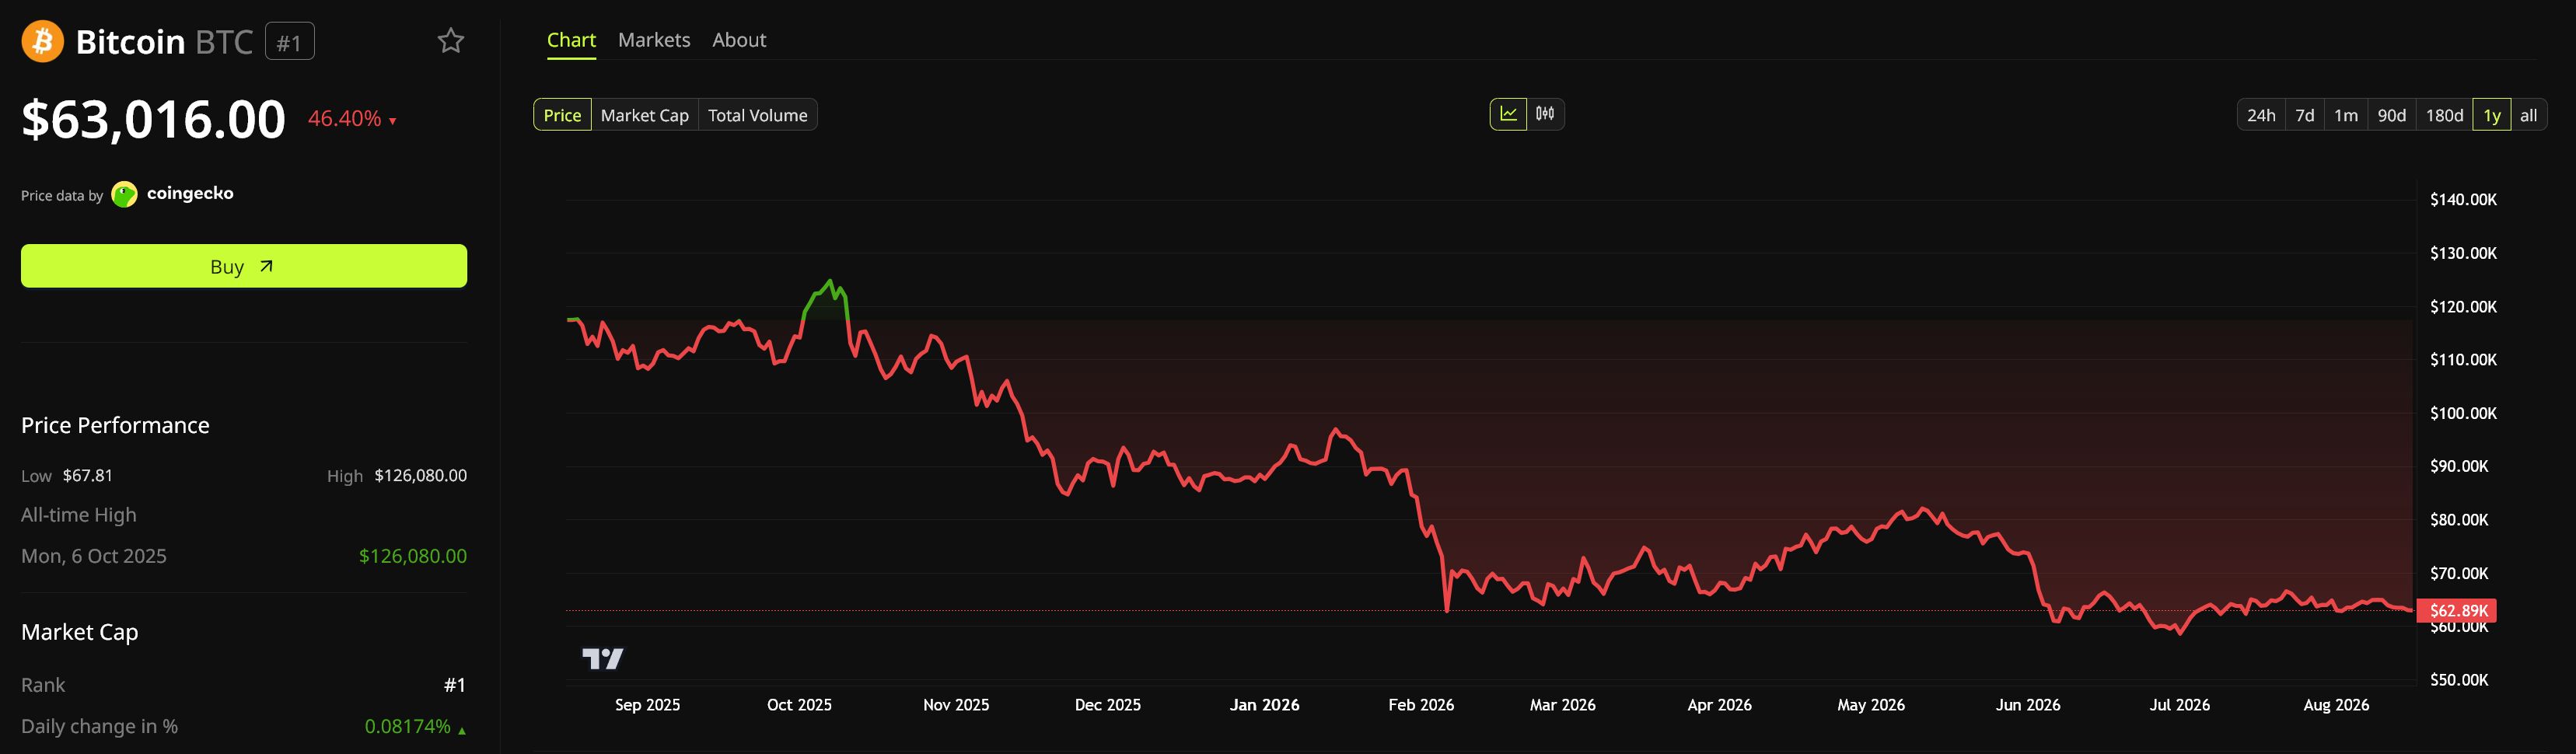Click the Price Performance heading

click(x=115, y=425)
